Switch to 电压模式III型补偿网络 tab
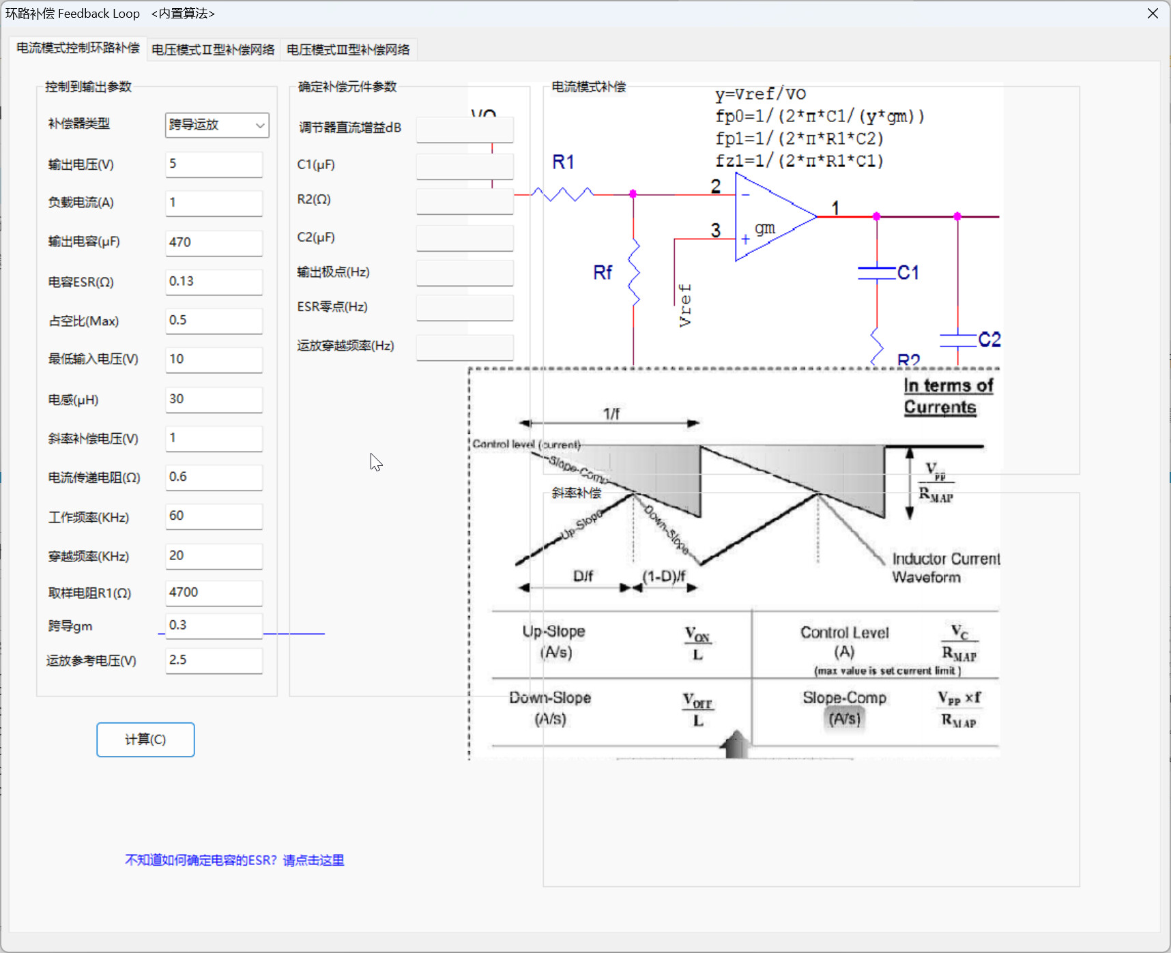This screenshot has height=953, width=1171. click(x=348, y=50)
